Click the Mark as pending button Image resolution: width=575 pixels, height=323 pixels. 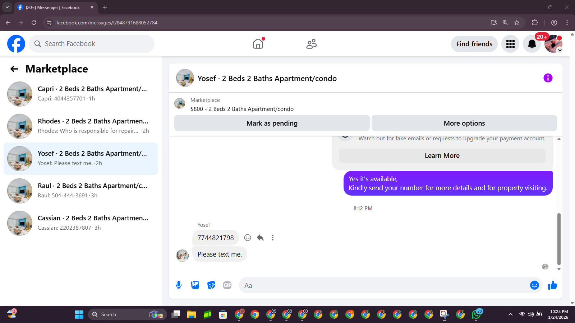tap(272, 123)
